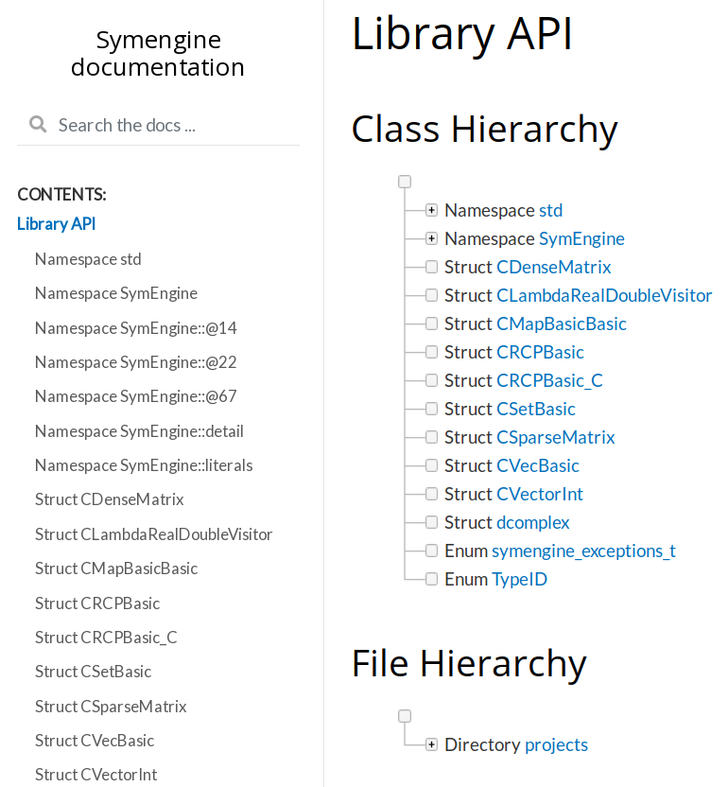This screenshot has height=787, width=728.
Task: Open Struct CSparseMatrix sidebar entry
Action: coord(111,707)
